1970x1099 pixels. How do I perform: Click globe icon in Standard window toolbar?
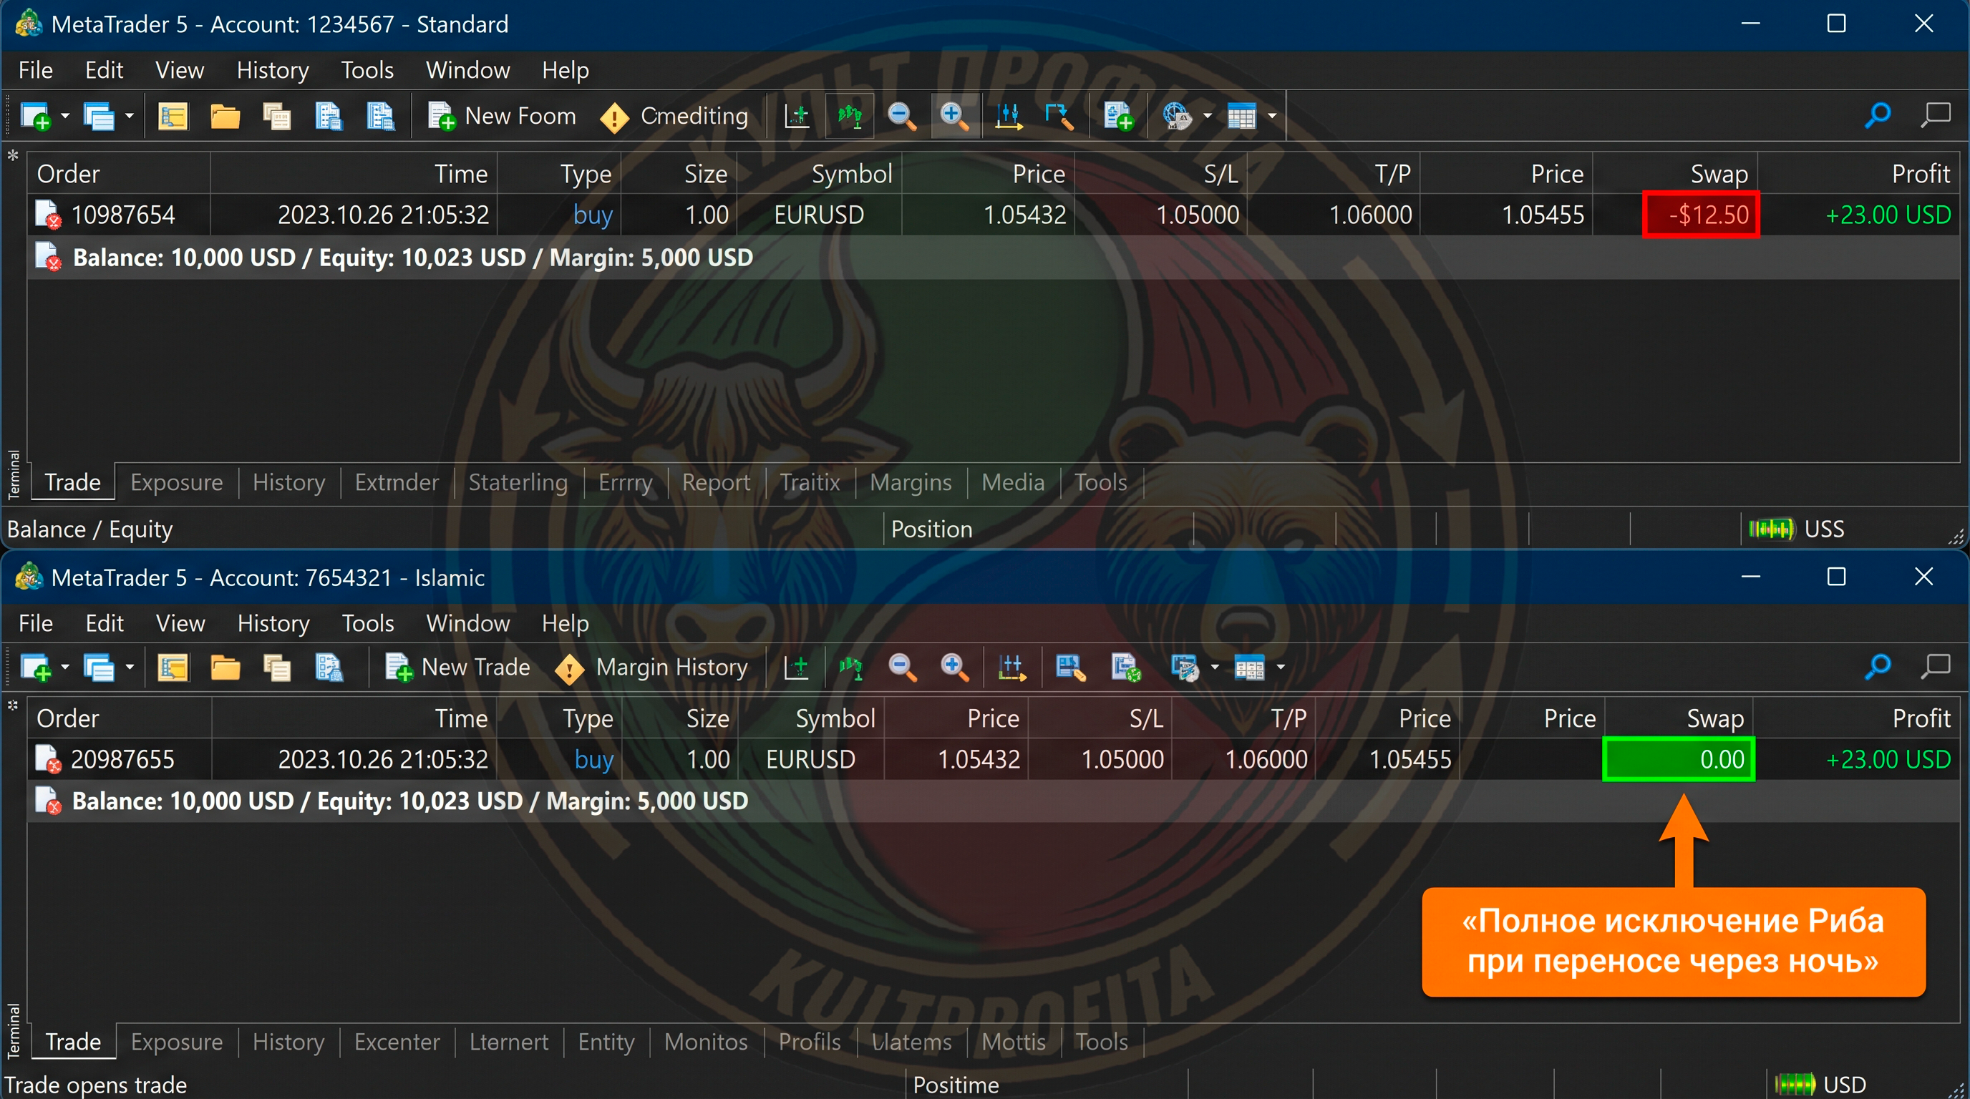1177,116
